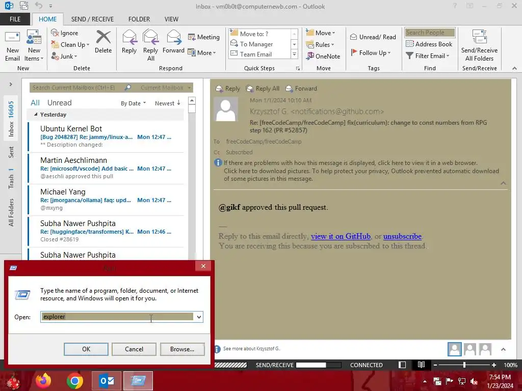Ignore the selected conversation
The height and width of the screenshot is (391, 522).
click(65, 33)
